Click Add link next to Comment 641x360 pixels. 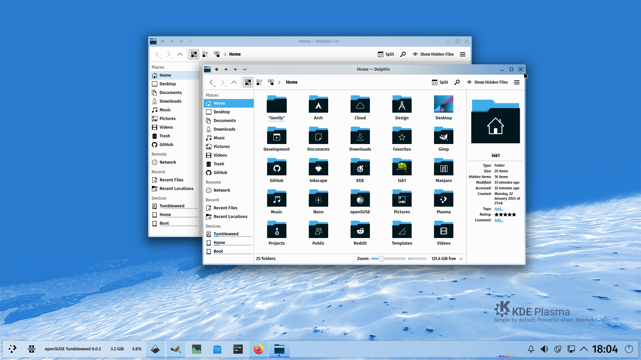click(x=499, y=220)
